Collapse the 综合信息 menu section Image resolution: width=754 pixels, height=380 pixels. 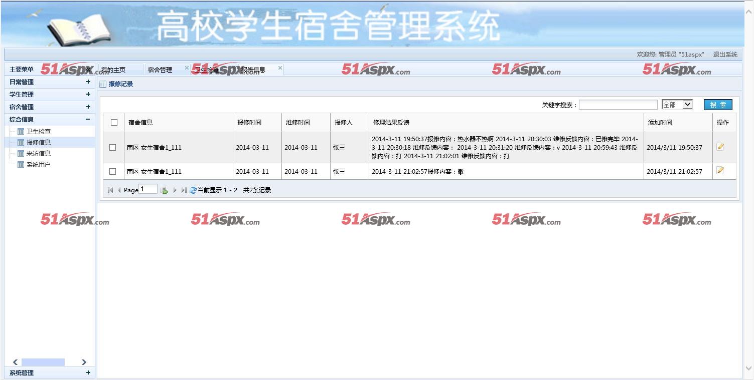(88, 119)
